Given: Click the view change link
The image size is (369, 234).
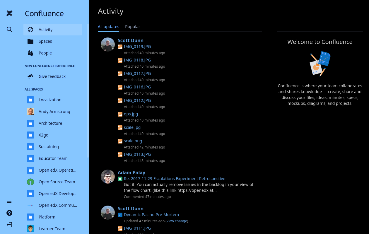Looking at the screenshot, I should [x=177, y=221].
